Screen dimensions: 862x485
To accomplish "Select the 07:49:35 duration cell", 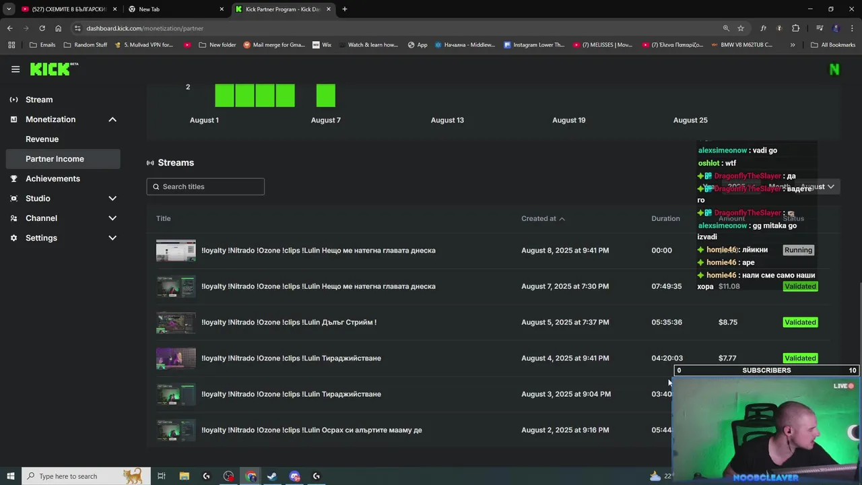I will (x=667, y=286).
